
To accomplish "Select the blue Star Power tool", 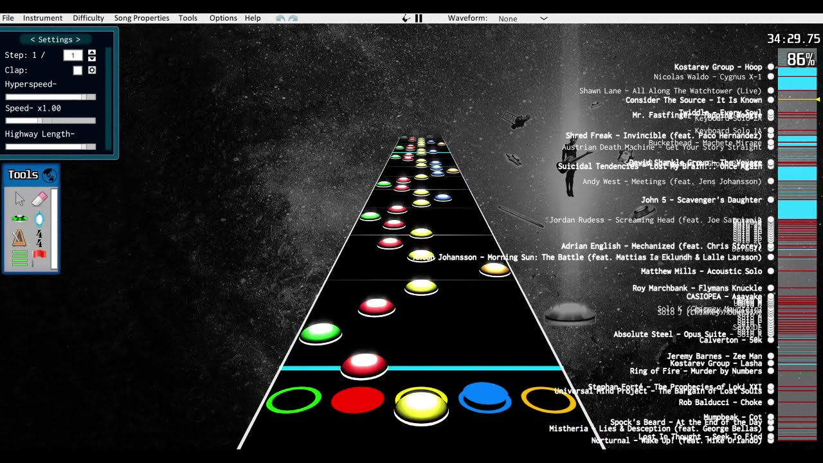I will coord(39,219).
